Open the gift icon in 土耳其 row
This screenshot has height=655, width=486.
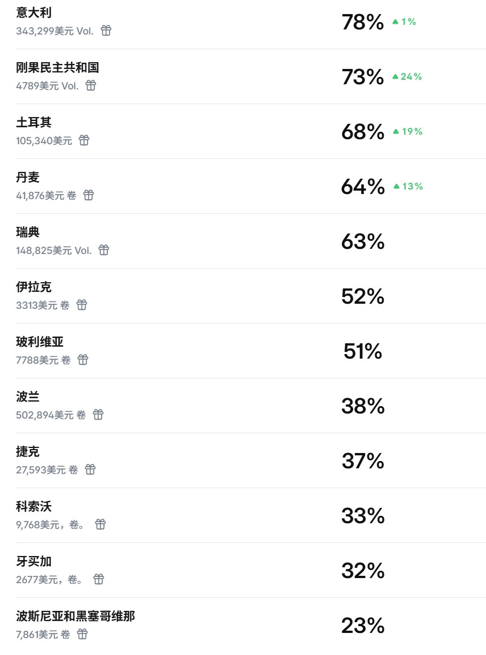click(x=84, y=140)
